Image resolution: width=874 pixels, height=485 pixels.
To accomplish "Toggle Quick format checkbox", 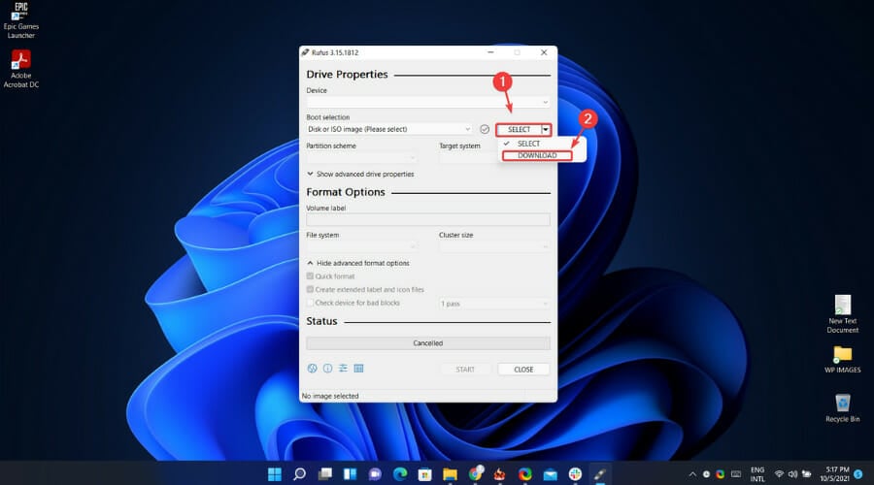I will pyautogui.click(x=310, y=276).
